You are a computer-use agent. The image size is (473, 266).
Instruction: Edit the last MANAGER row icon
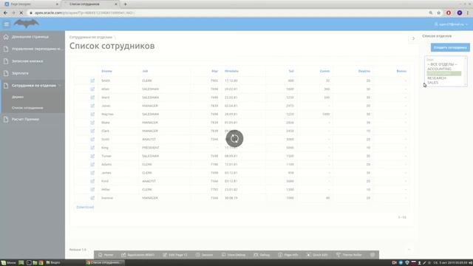coord(92,198)
